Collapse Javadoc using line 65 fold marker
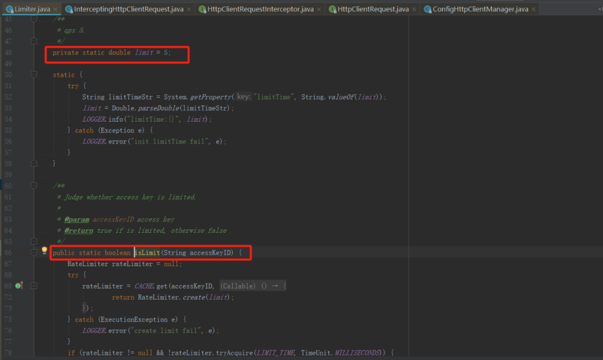The width and height of the screenshot is (603, 360). coord(34,242)
